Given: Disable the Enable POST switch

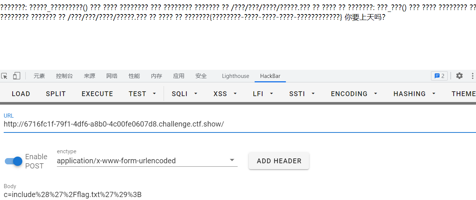Looking at the screenshot, I should point(13,161).
